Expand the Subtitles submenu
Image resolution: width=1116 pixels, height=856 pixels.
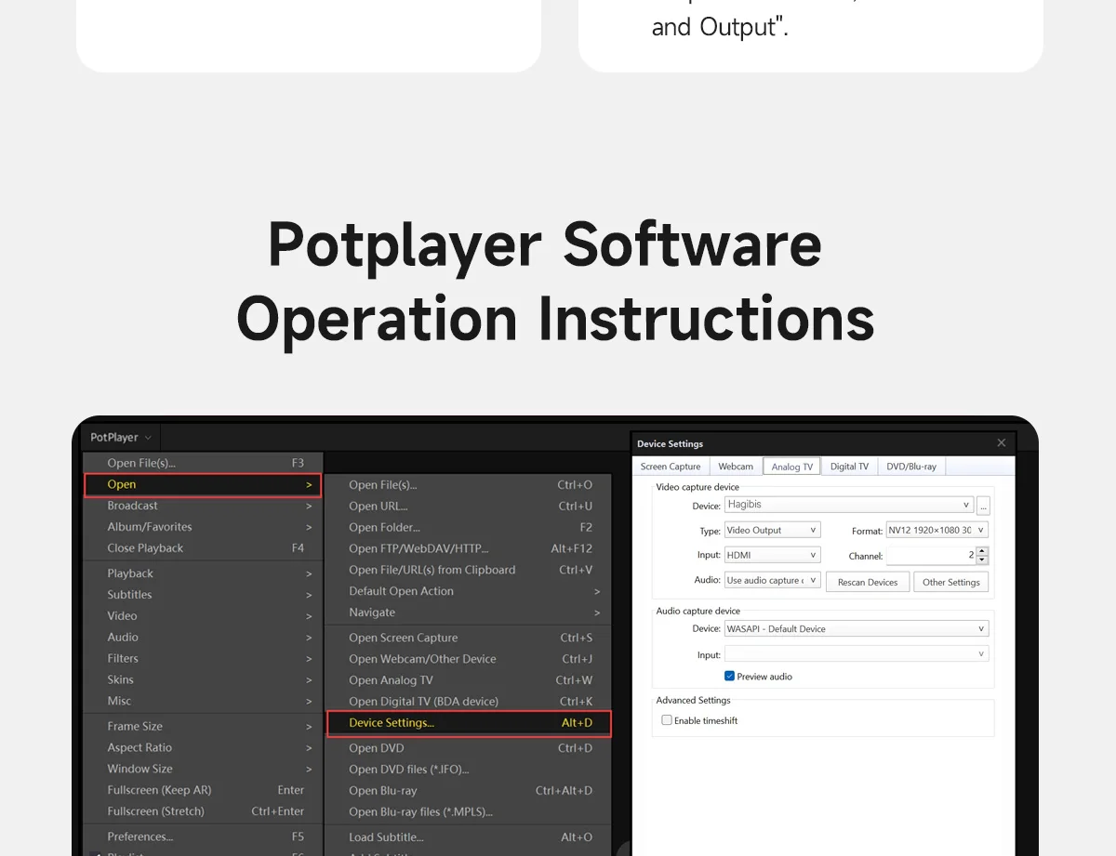203,595
